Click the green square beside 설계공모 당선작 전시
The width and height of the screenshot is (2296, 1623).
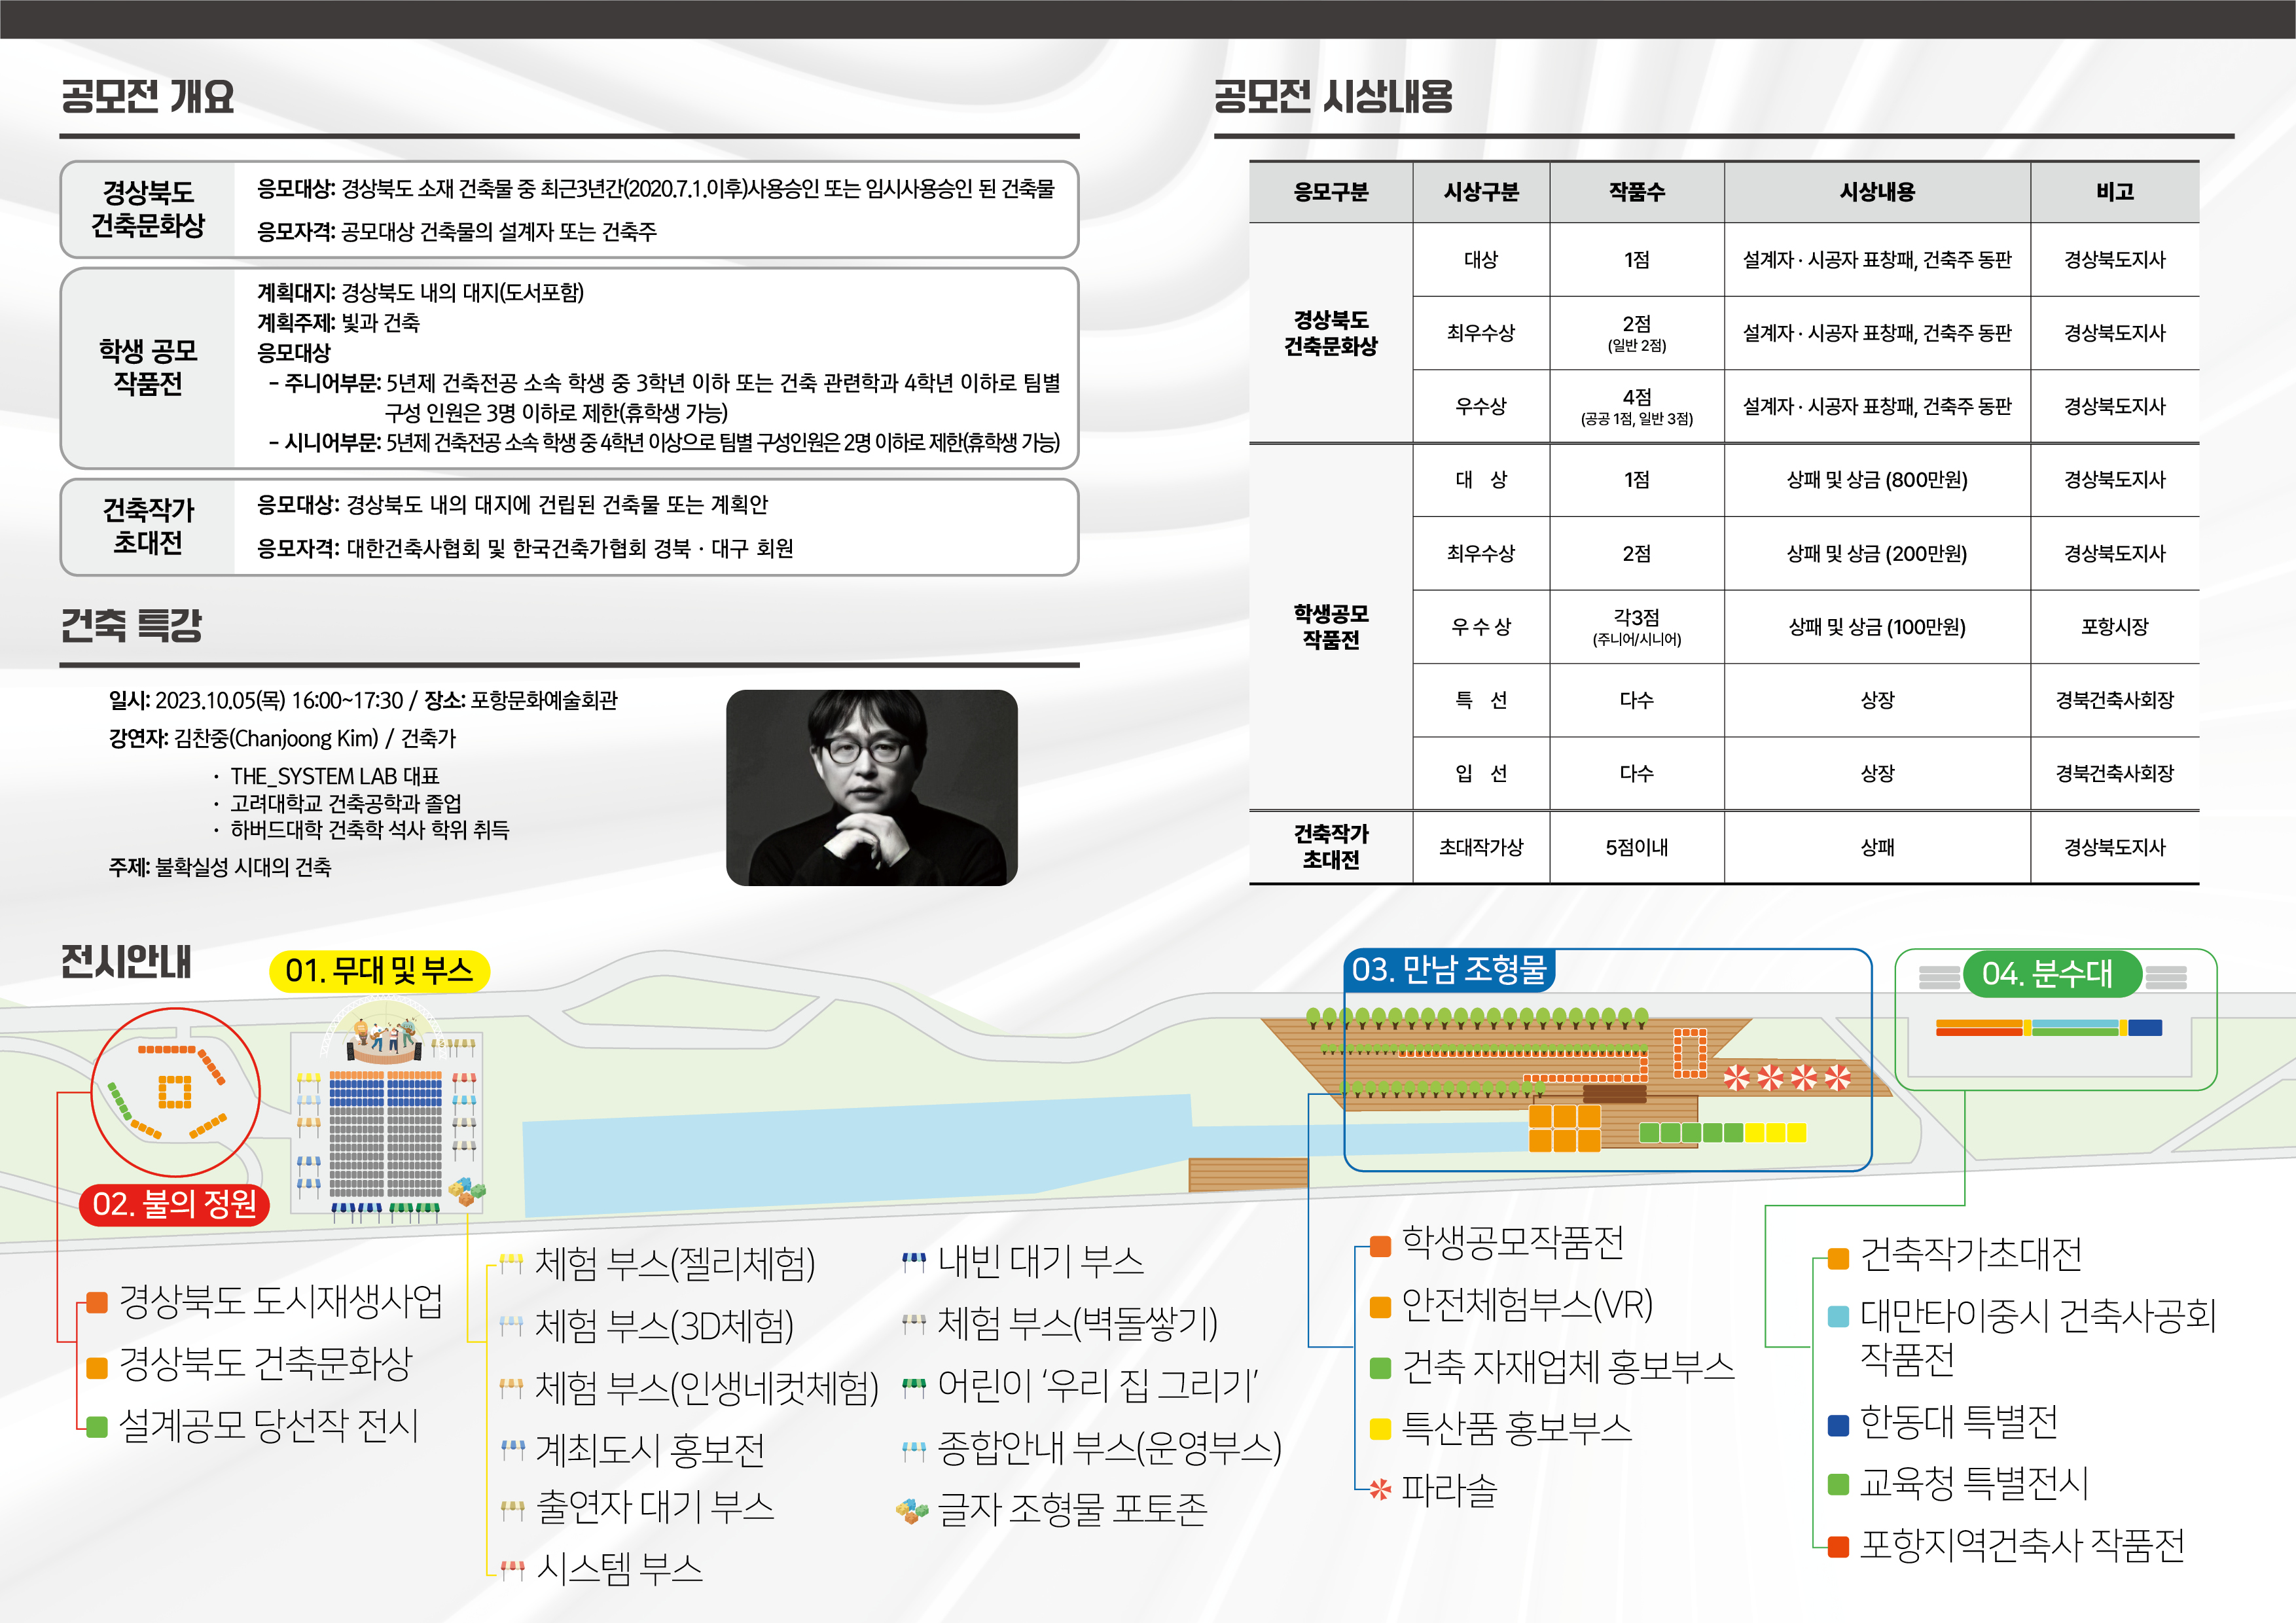(x=97, y=1427)
